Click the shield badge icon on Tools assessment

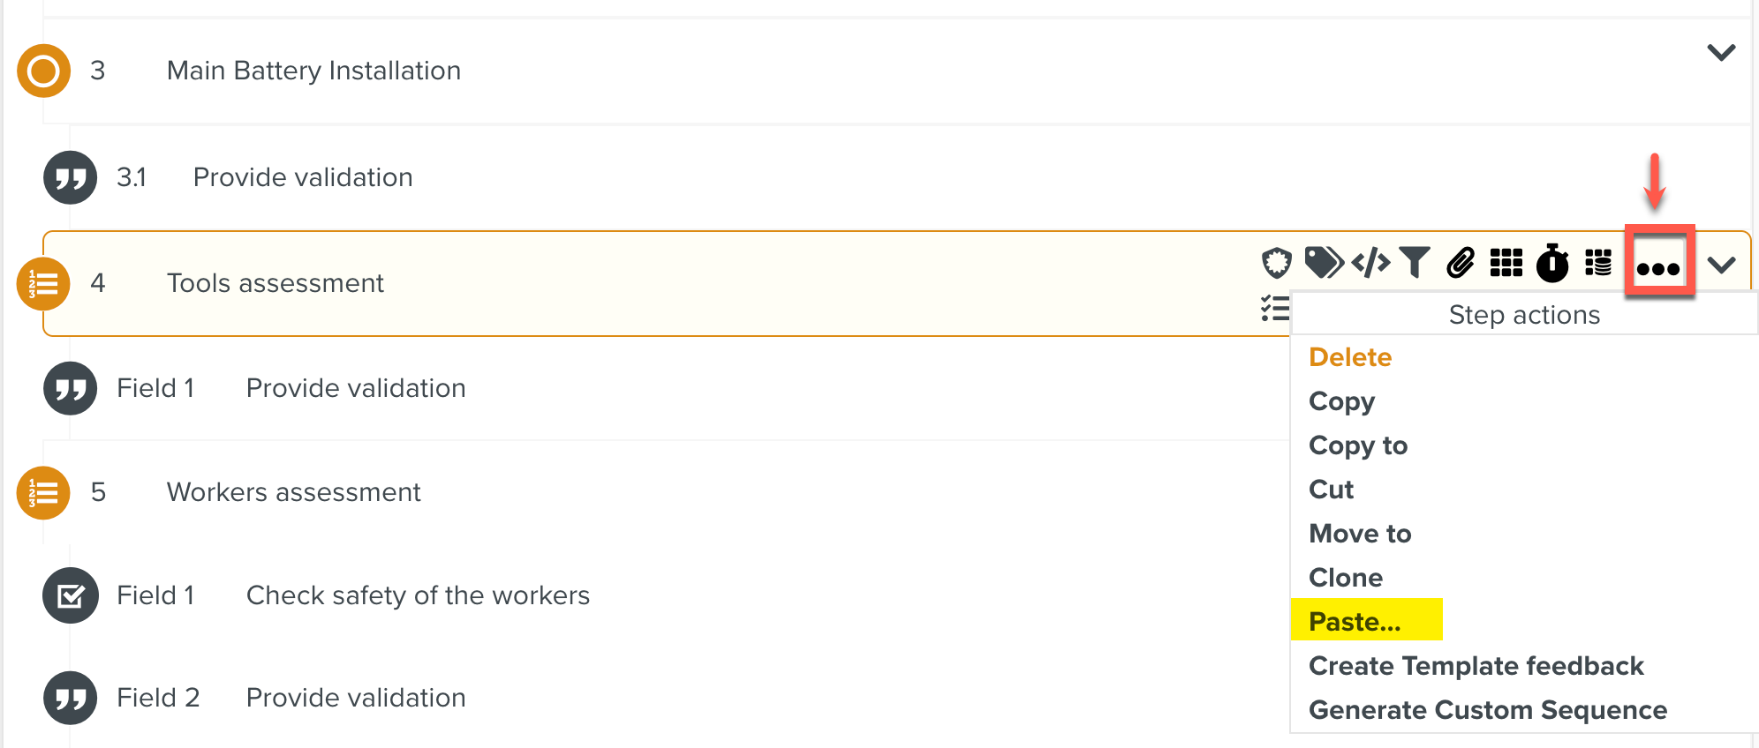click(1276, 263)
